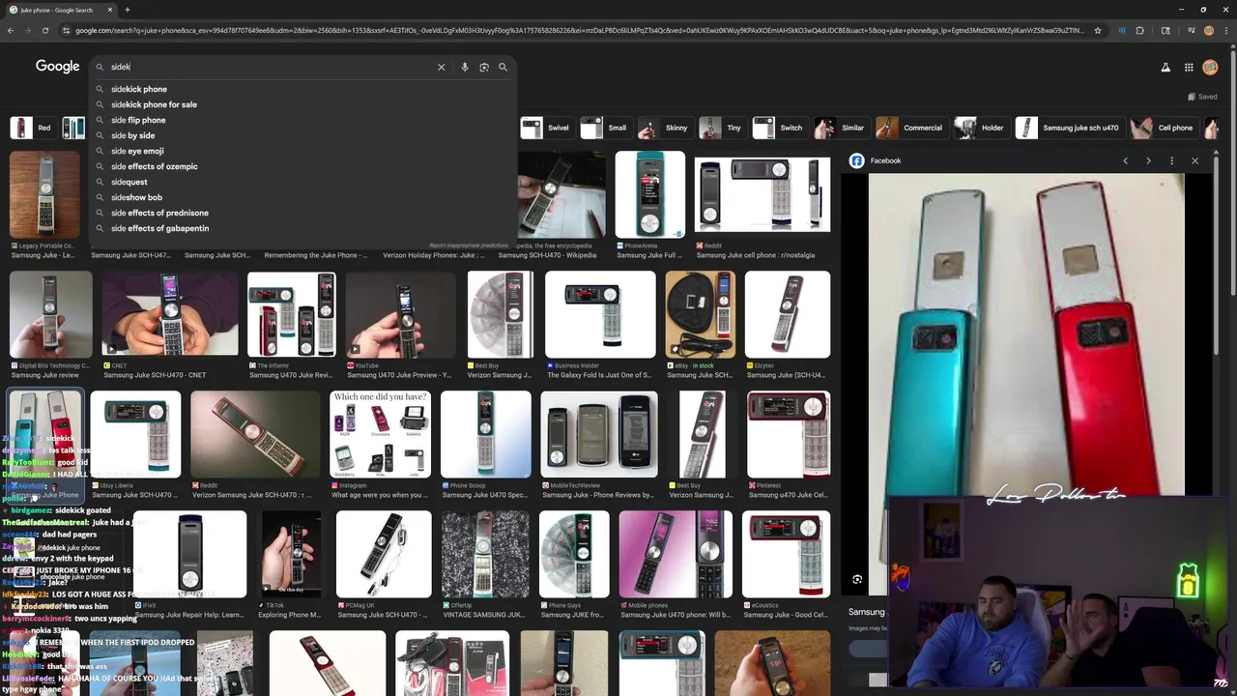This screenshot has width=1237, height=696.
Task: Search inside image via lens icon on preview
Action: [857, 579]
